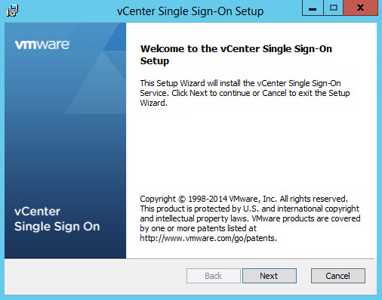Click the http://www.vmware.com/go/patents address text
382x300 pixels.
[208, 238]
